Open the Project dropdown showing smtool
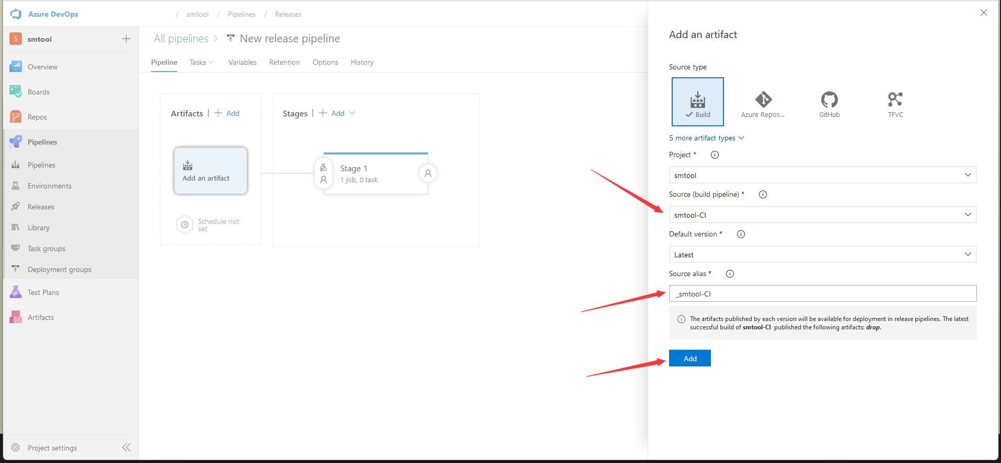This screenshot has height=463, width=1001. point(822,175)
